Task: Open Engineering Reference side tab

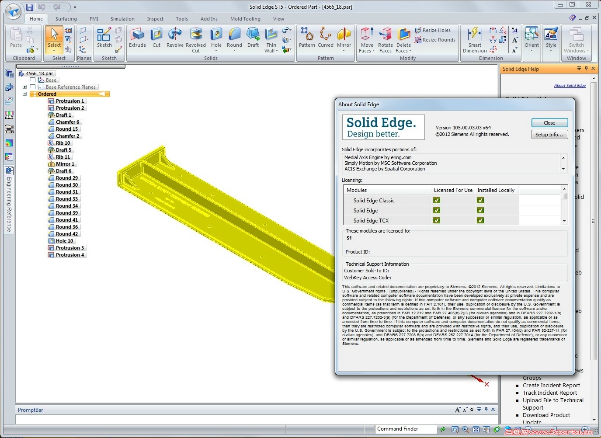Action: click(9, 199)
